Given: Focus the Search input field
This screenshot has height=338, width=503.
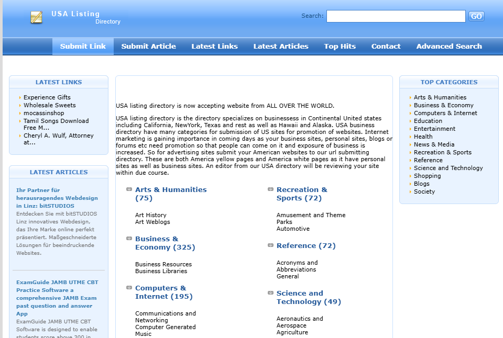Looking at the screenshot, I should 396,16.
